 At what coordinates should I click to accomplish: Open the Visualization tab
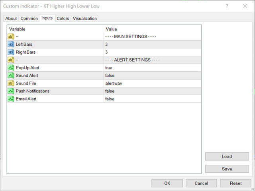(x=85, y=19)
